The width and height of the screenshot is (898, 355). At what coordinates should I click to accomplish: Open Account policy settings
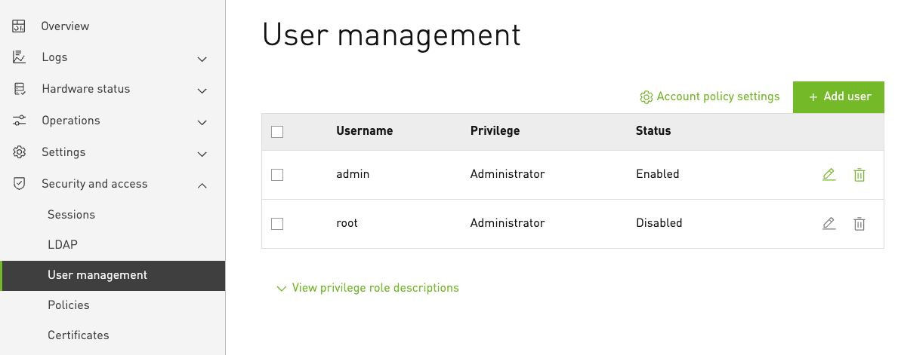(710, 97)
